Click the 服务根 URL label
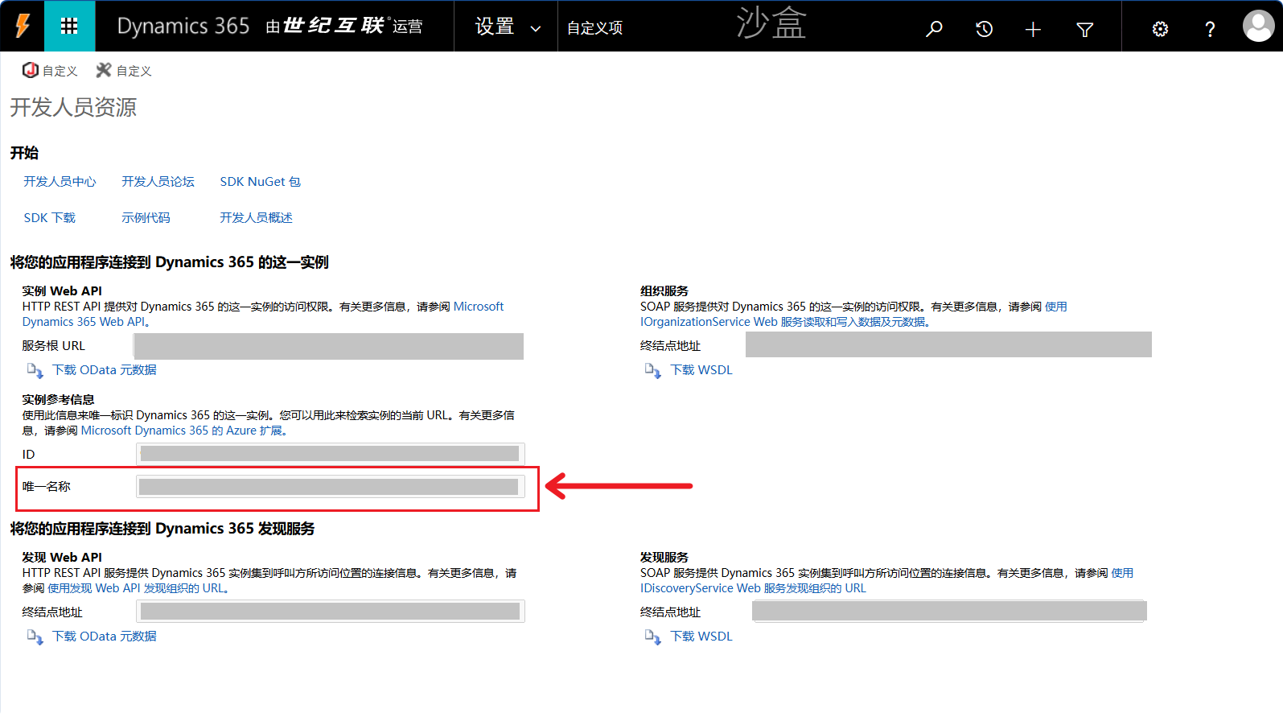The image size is (1283, 717). click(53, 346)
